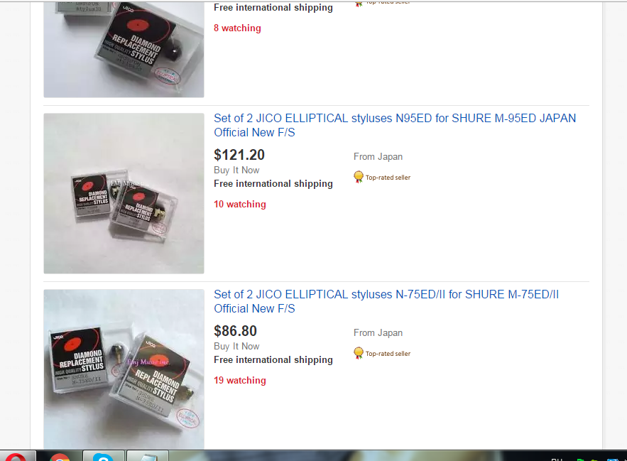Click Free international shipping on $86.80 listing
This screenshot has height=461, width=627.
click(x=273, y=359)
